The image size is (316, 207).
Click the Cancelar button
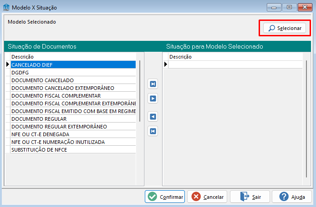(207, 197)
